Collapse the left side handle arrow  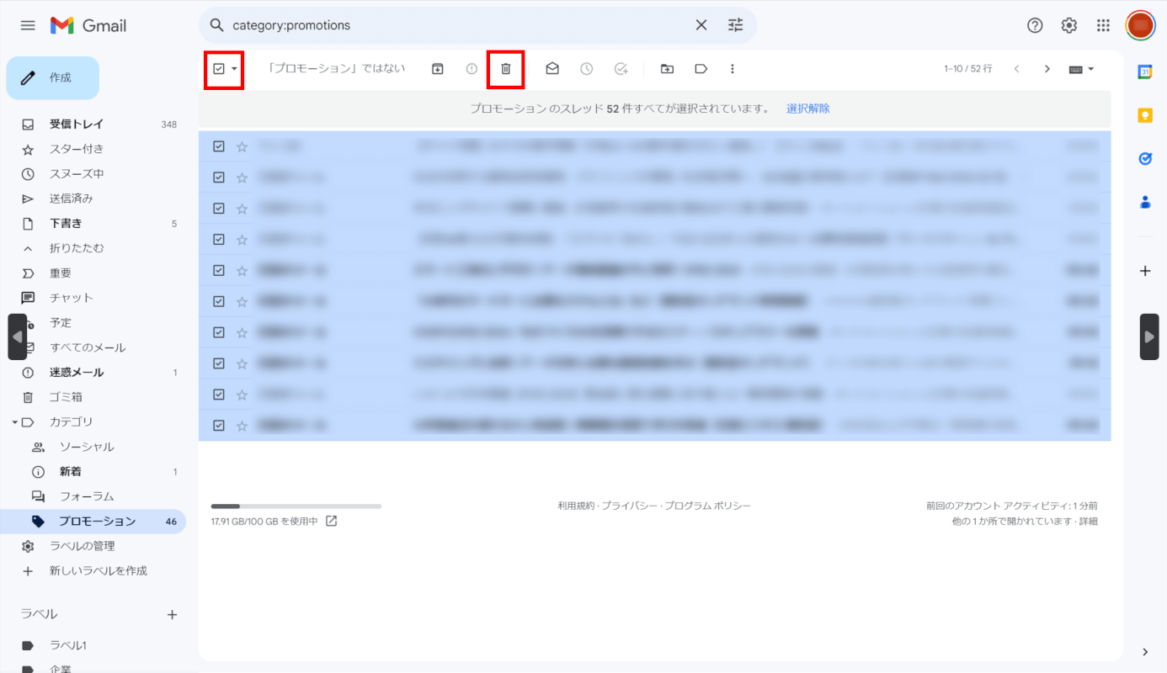pyautogui.click(x=18, y=336)
